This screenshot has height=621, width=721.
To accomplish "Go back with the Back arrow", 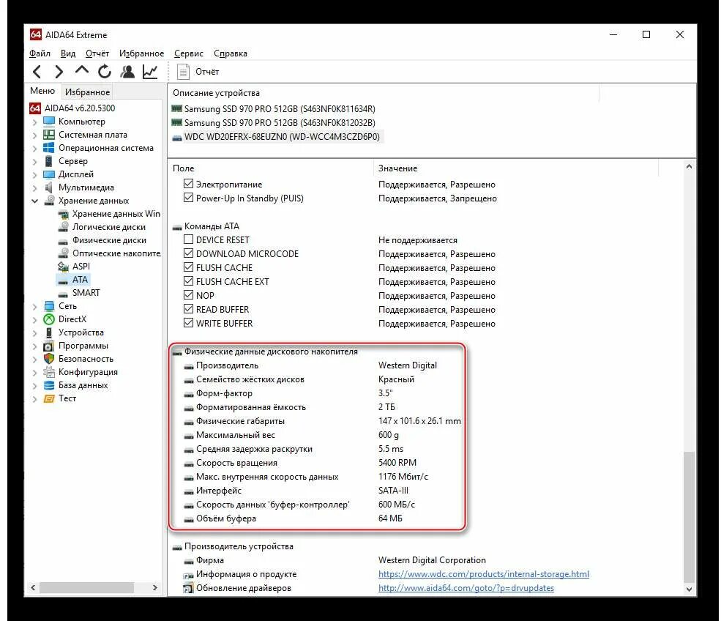I will point(37,72).
